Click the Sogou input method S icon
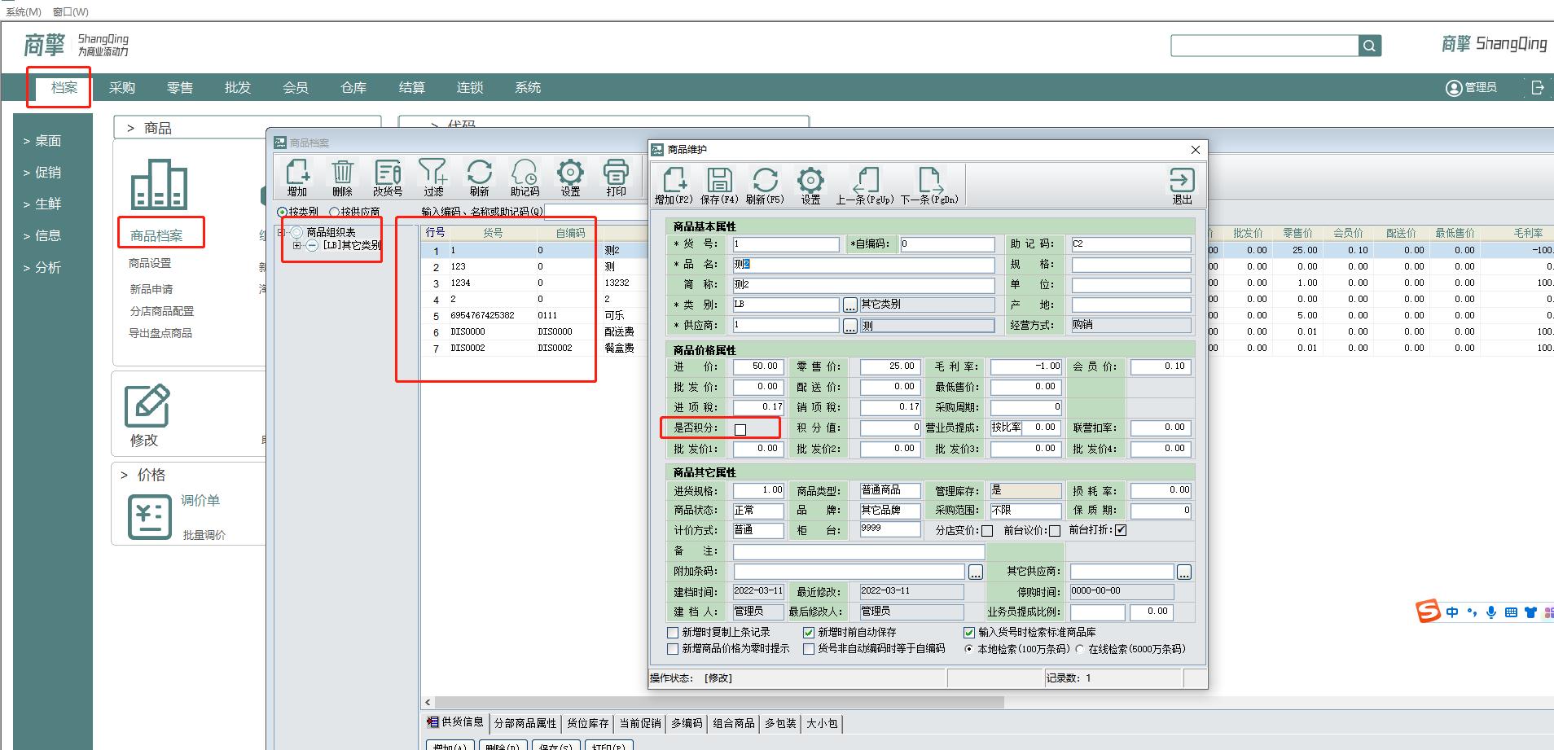The image size is (1554, 750). (x=1428, y=611)
